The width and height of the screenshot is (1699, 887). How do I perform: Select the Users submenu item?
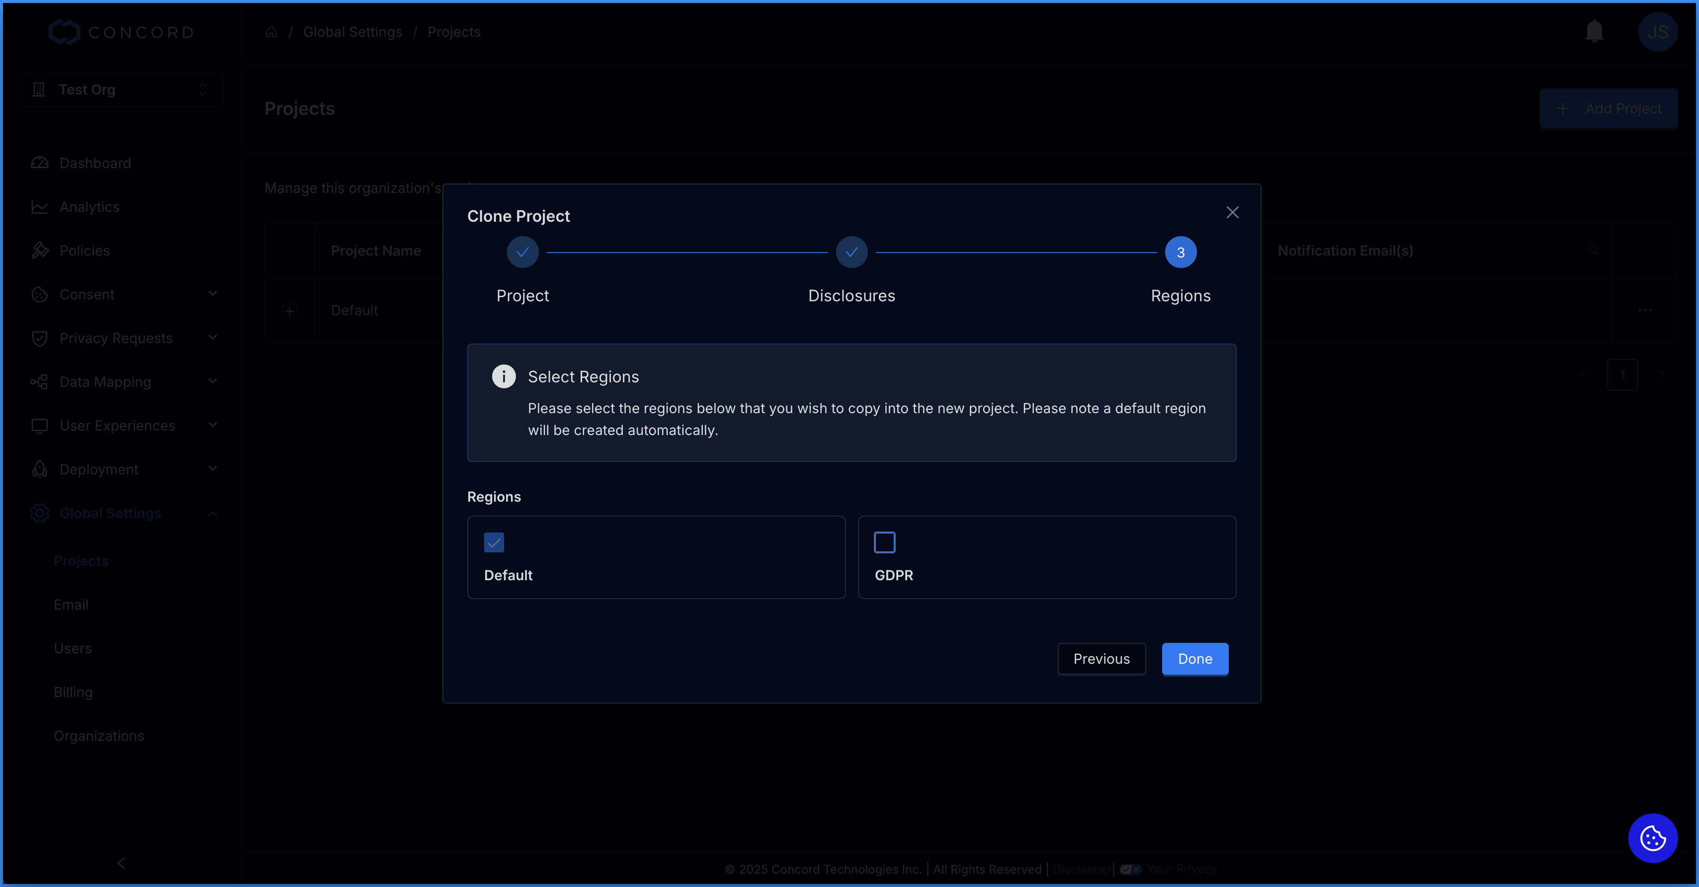(x=73, y=648)
